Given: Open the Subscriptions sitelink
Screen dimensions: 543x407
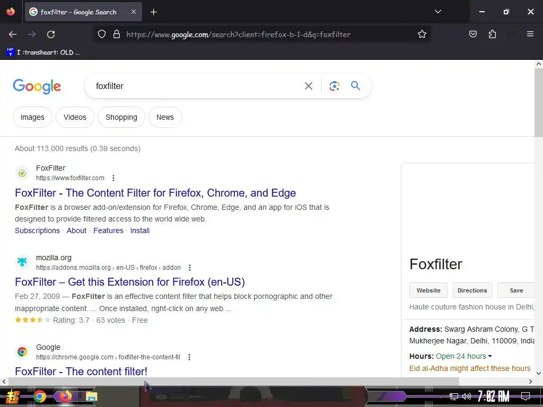Looking at the screenshot, I should 38,231.
